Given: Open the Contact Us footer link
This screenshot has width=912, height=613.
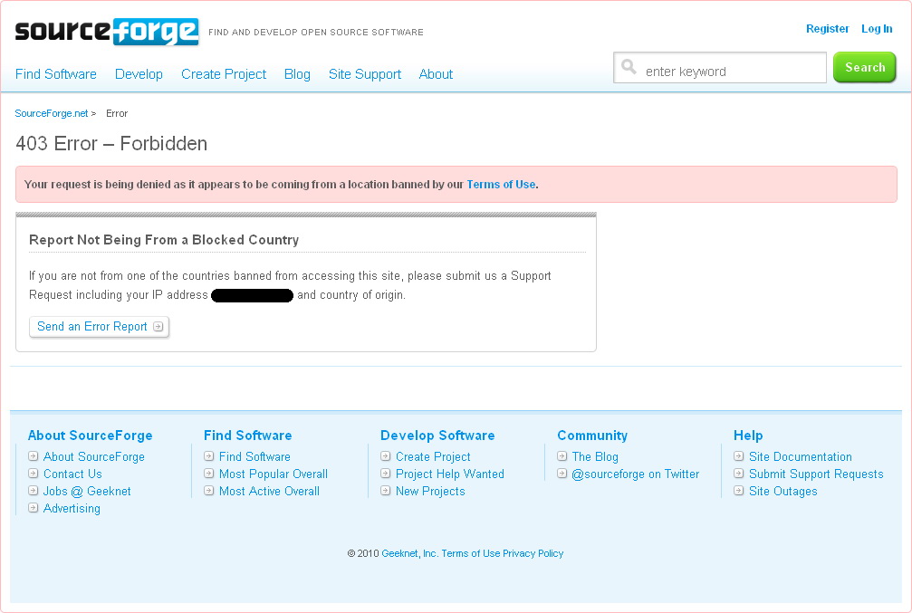Looking at the screenshot, I should point(72,474).
